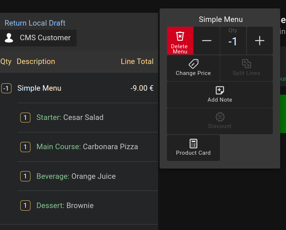This screenshot has height=230, width=286.
Task: Click the red Delete Menu trash icon
Action: pyautogui.click(x=180, y=36)
